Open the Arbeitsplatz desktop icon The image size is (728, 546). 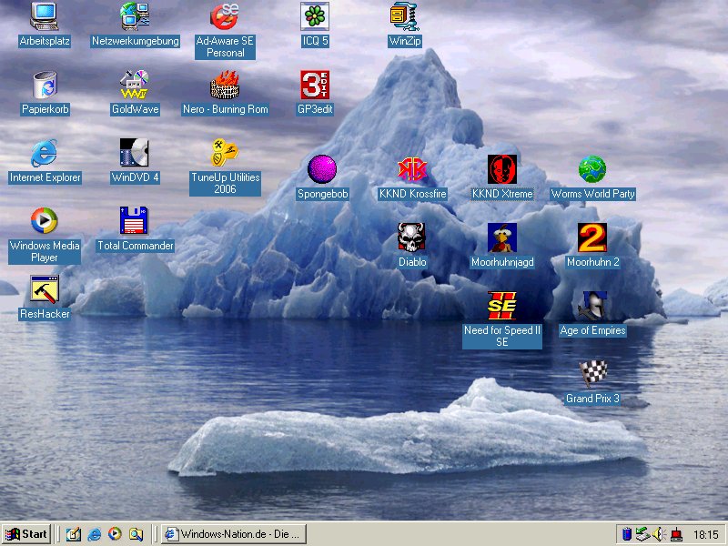(45, 16)
